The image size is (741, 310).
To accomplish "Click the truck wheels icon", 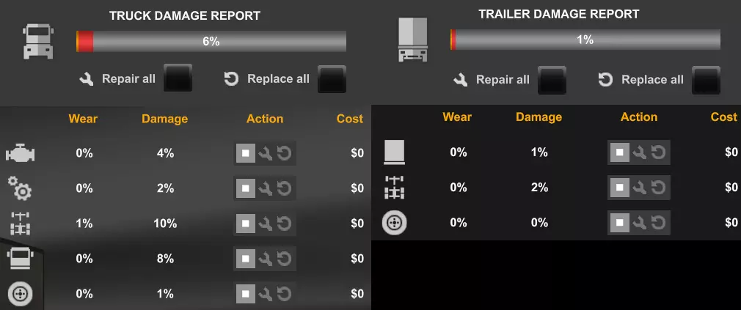I will [20, 294].
